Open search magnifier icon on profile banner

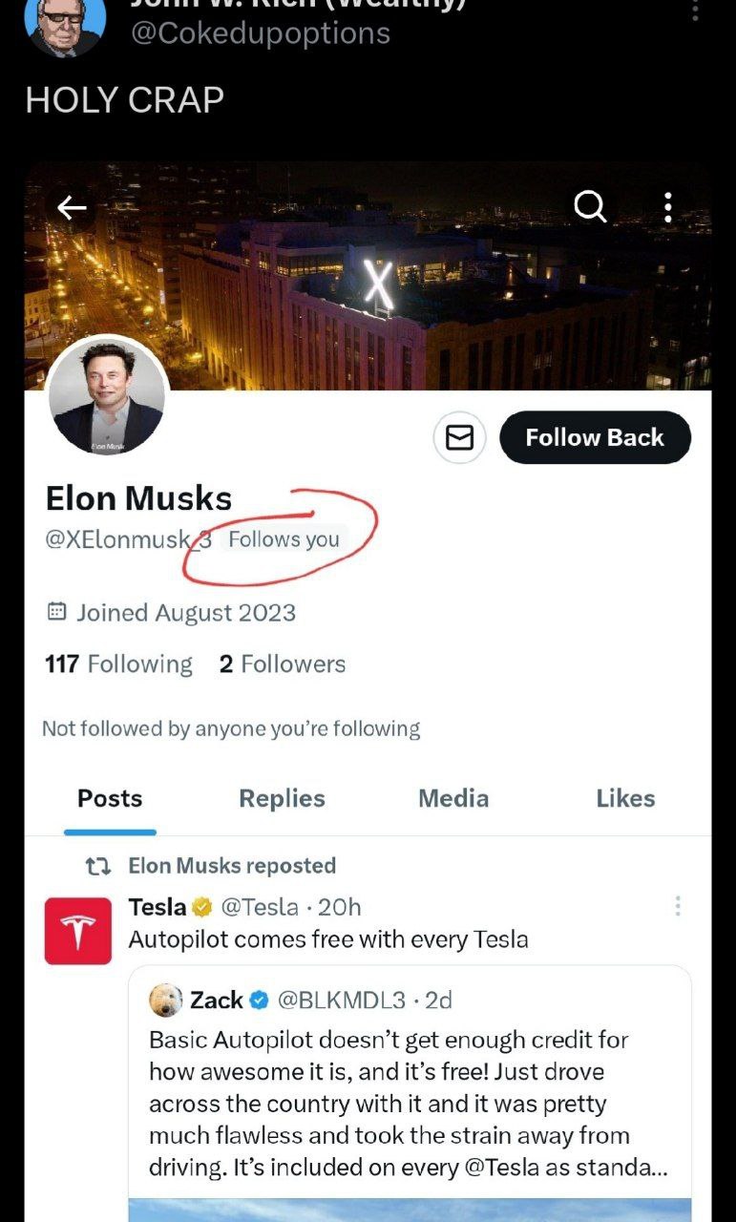tap(590, 205)
